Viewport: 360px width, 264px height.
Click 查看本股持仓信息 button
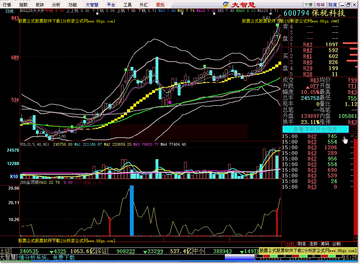tap(315, 129)
